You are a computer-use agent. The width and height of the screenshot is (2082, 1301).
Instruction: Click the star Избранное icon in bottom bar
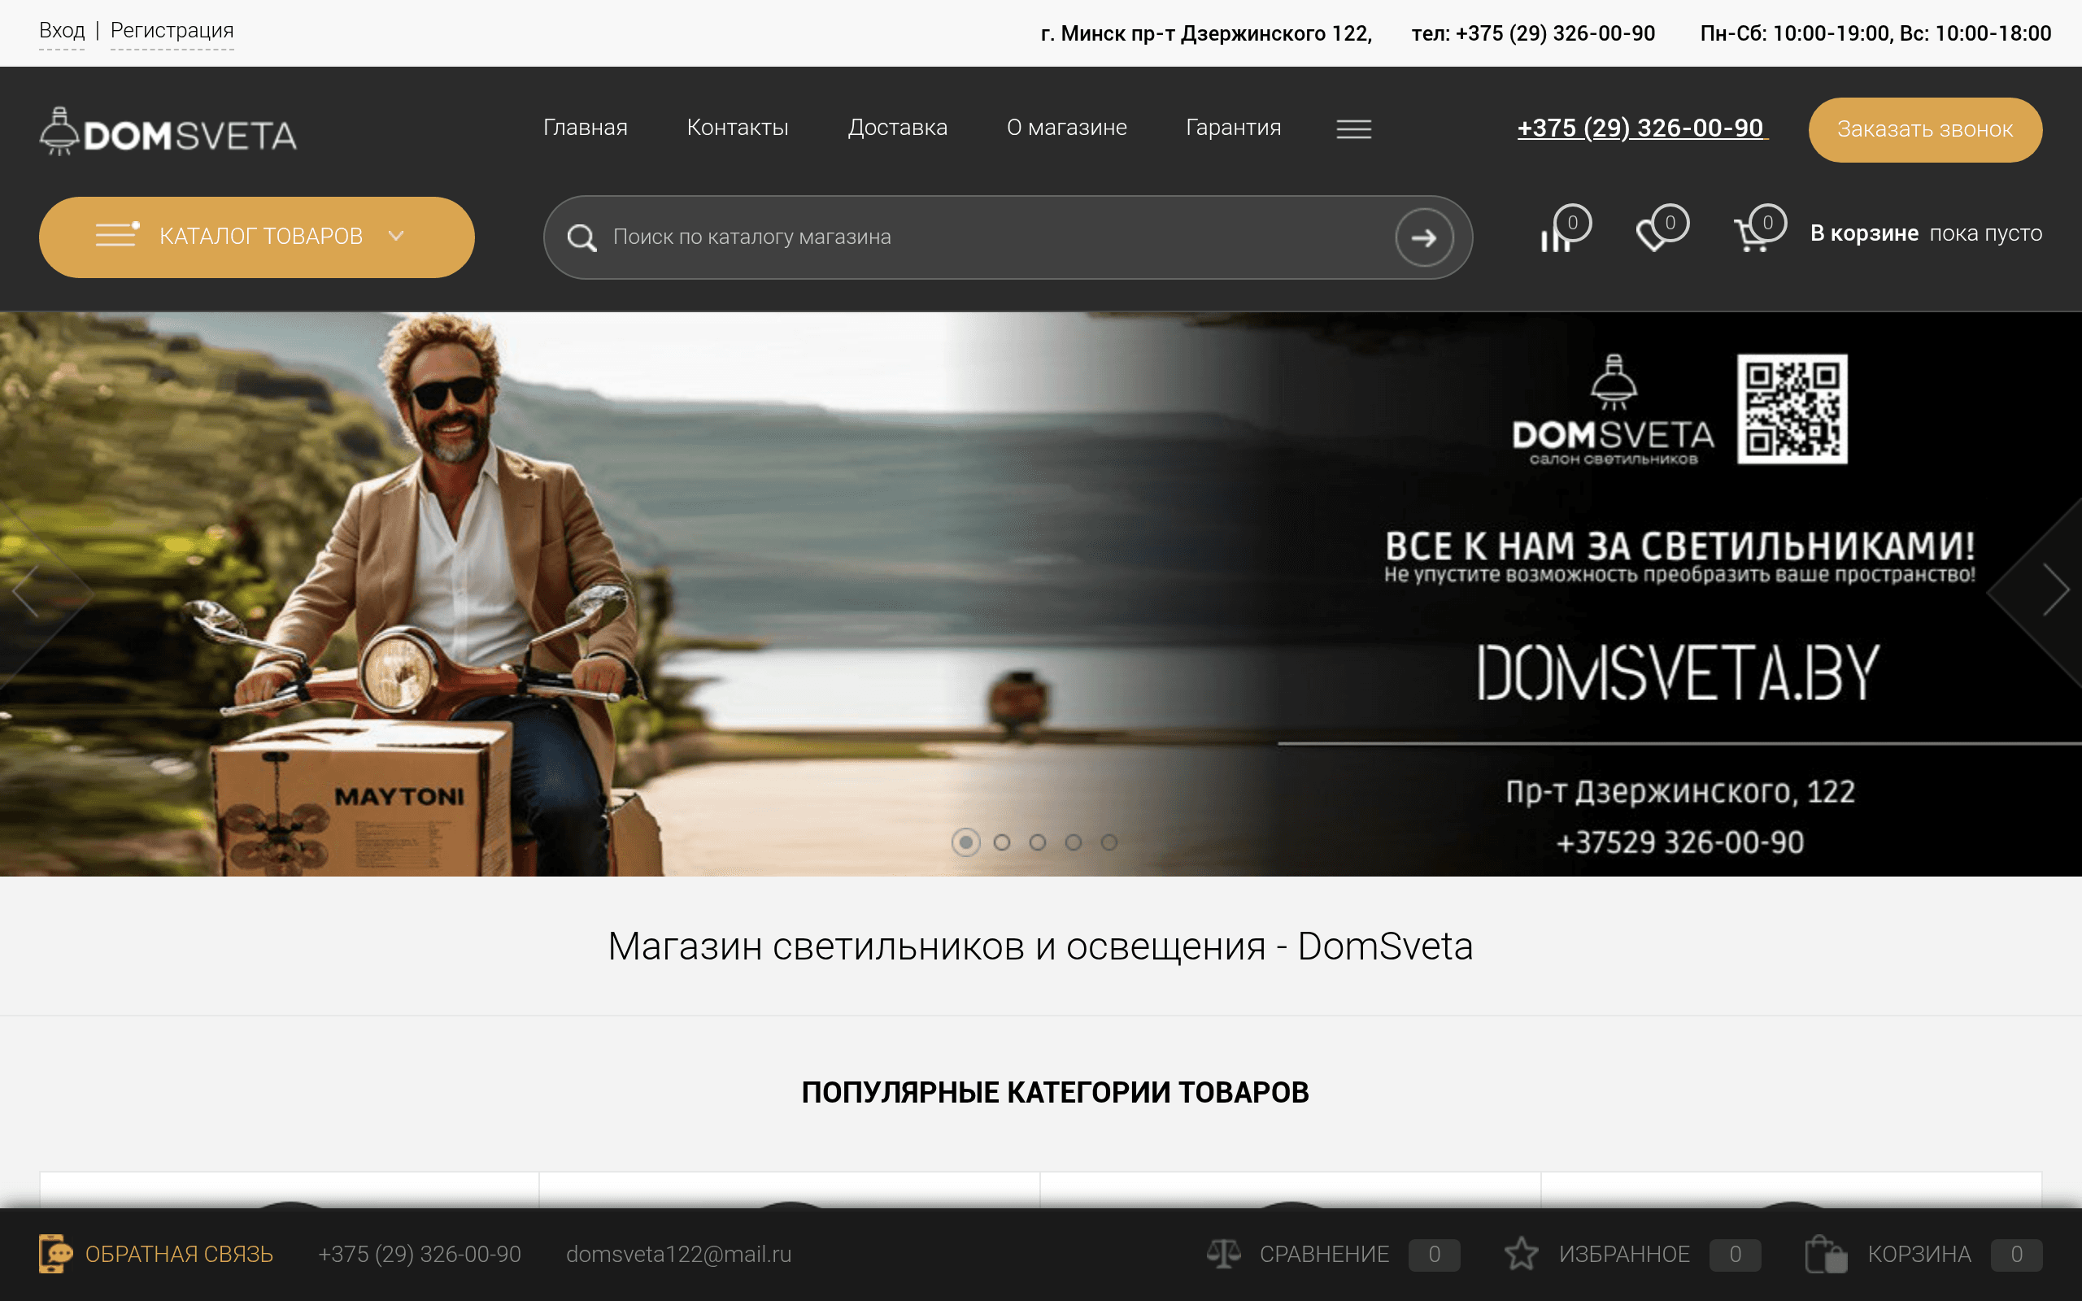1521,1254
